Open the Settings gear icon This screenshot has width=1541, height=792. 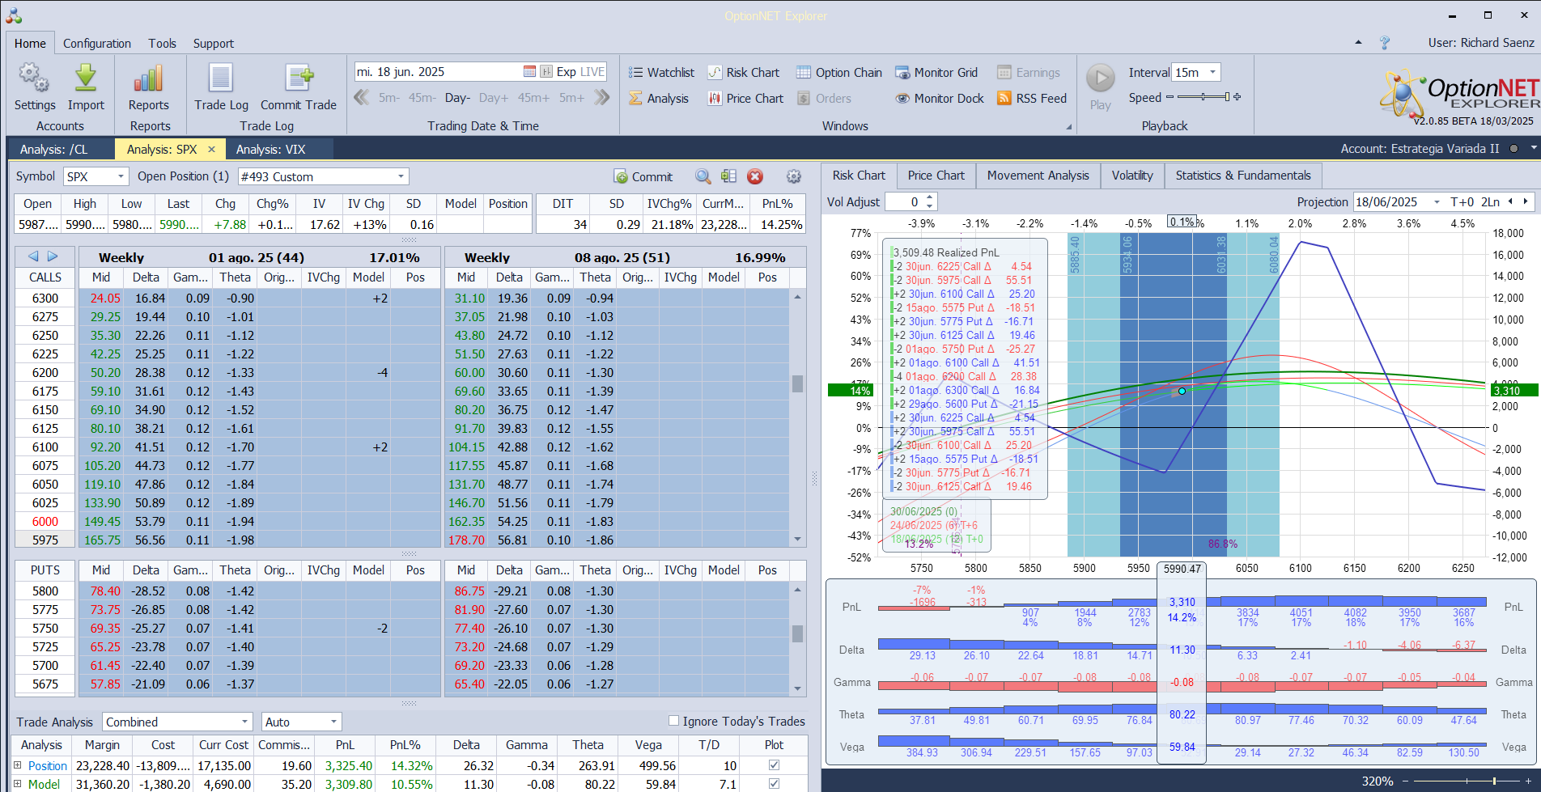tap(34, 78)
